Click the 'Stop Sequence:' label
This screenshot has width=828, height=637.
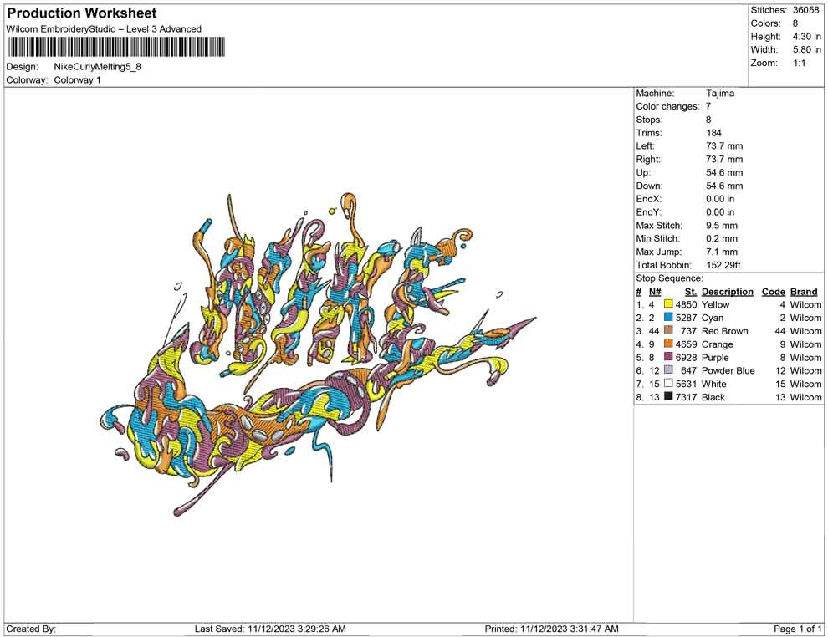point(669,278)
